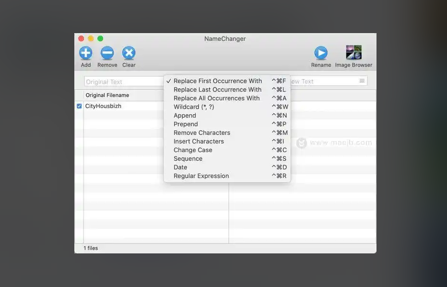
Task: Click the 1 files status text
Action: tap(91, 248)
